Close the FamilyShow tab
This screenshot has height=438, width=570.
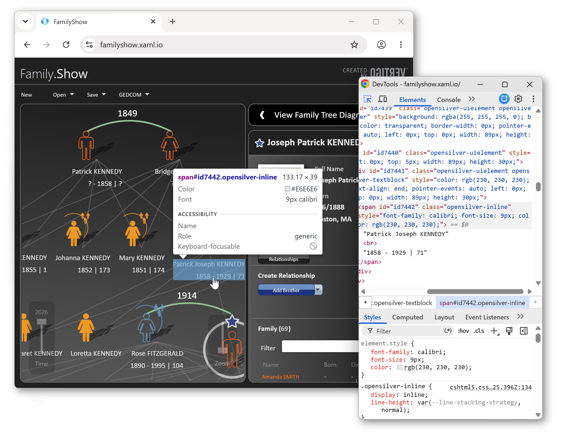coord(153,21)
